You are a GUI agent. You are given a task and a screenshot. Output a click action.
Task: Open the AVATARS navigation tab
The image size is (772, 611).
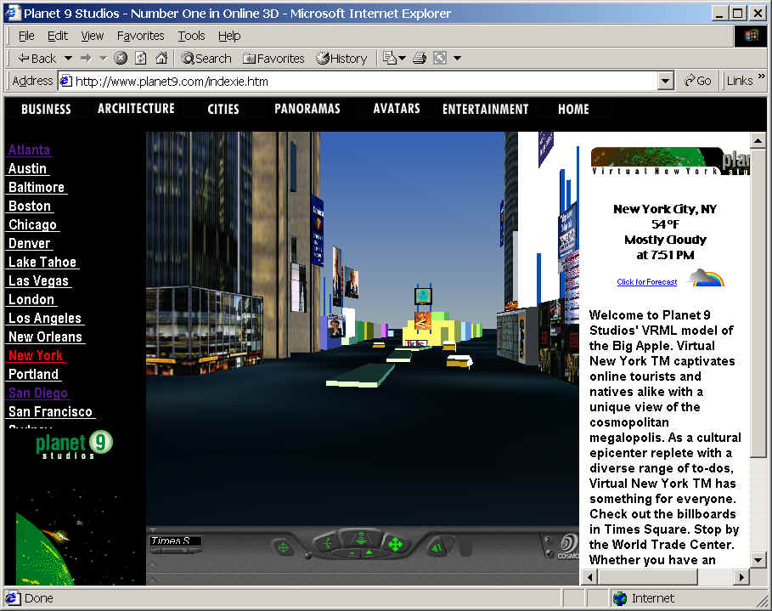[x=397, y=109]
